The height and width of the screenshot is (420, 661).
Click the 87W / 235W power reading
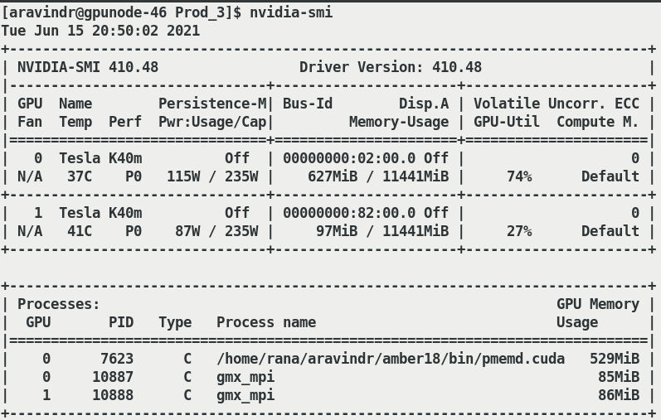pos(216,231)
